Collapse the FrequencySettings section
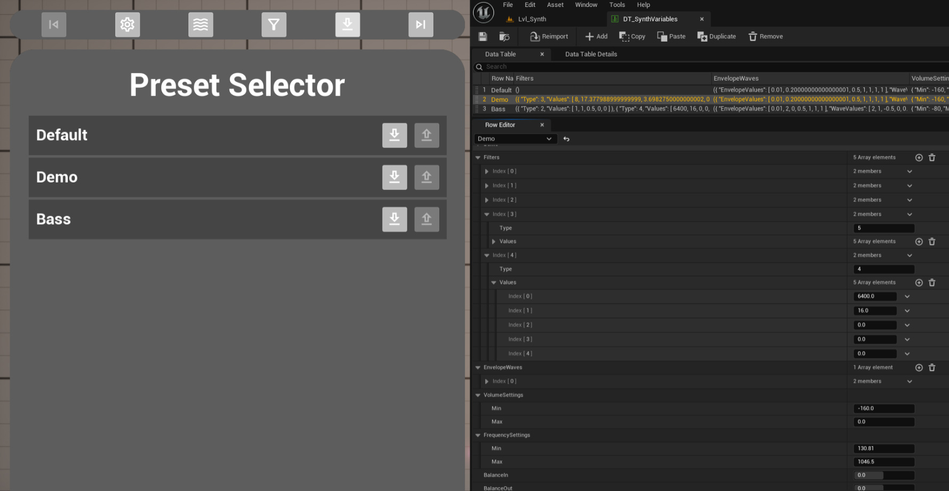Image resolution: width=949 pixels, height=491 pixels. coord(478,435)
